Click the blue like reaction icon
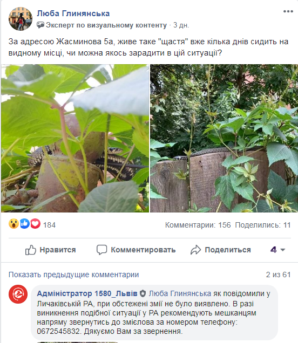This screenshot has width=298, height=343. 25,224
